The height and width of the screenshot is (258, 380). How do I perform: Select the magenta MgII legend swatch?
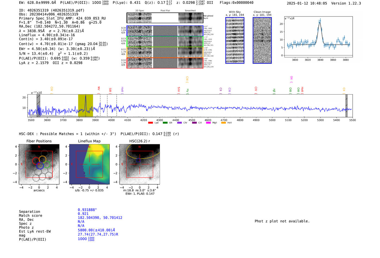(208, 123)
